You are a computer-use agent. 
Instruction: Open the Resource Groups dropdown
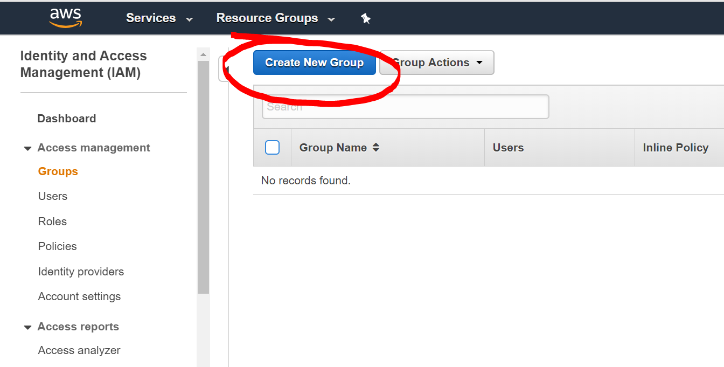[x=275, y=18]
